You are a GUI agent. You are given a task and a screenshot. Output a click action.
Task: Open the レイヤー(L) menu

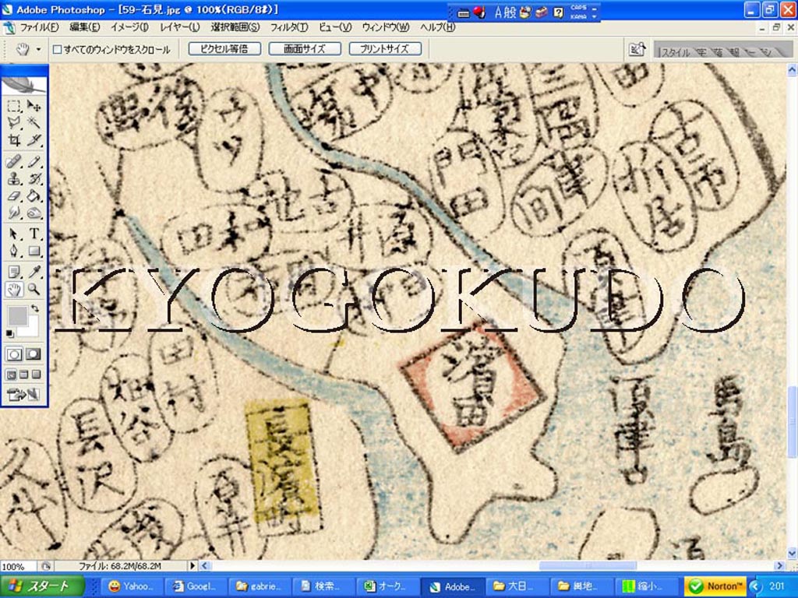[180, 27]
